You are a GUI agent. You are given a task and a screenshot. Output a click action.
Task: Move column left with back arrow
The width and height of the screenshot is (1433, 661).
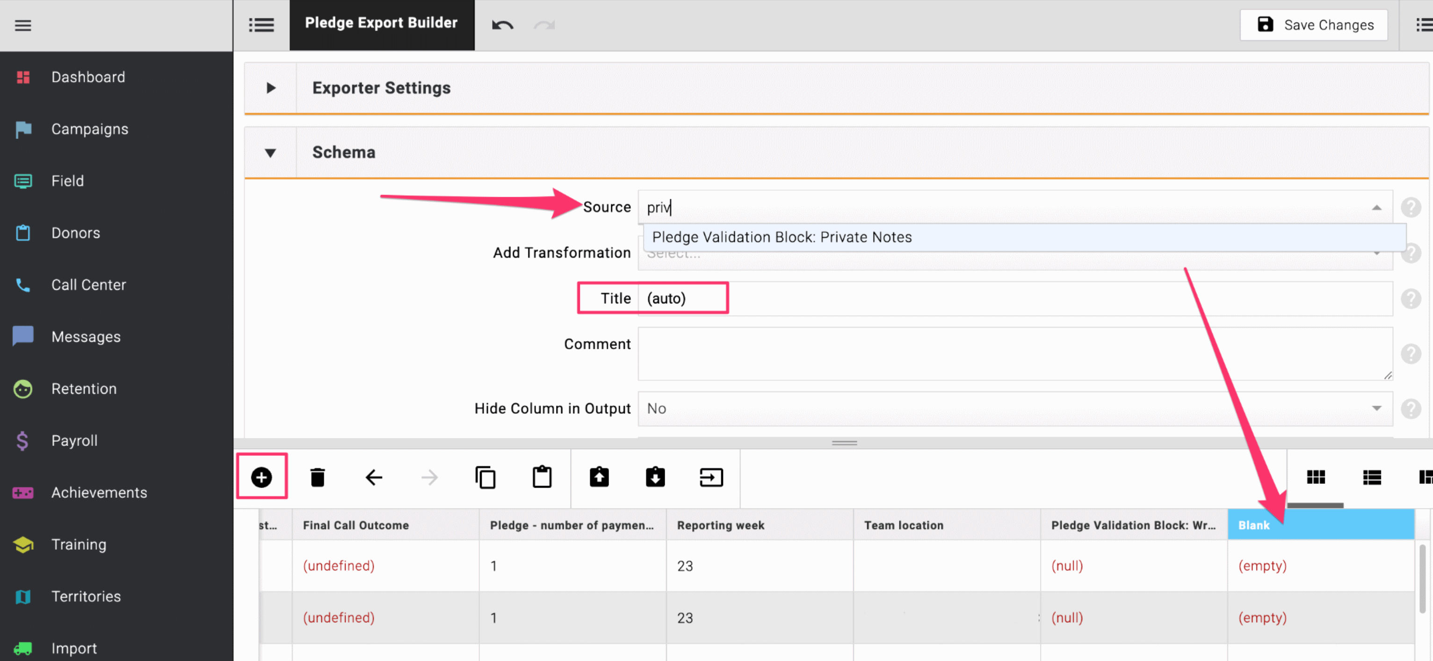point(374,477)
